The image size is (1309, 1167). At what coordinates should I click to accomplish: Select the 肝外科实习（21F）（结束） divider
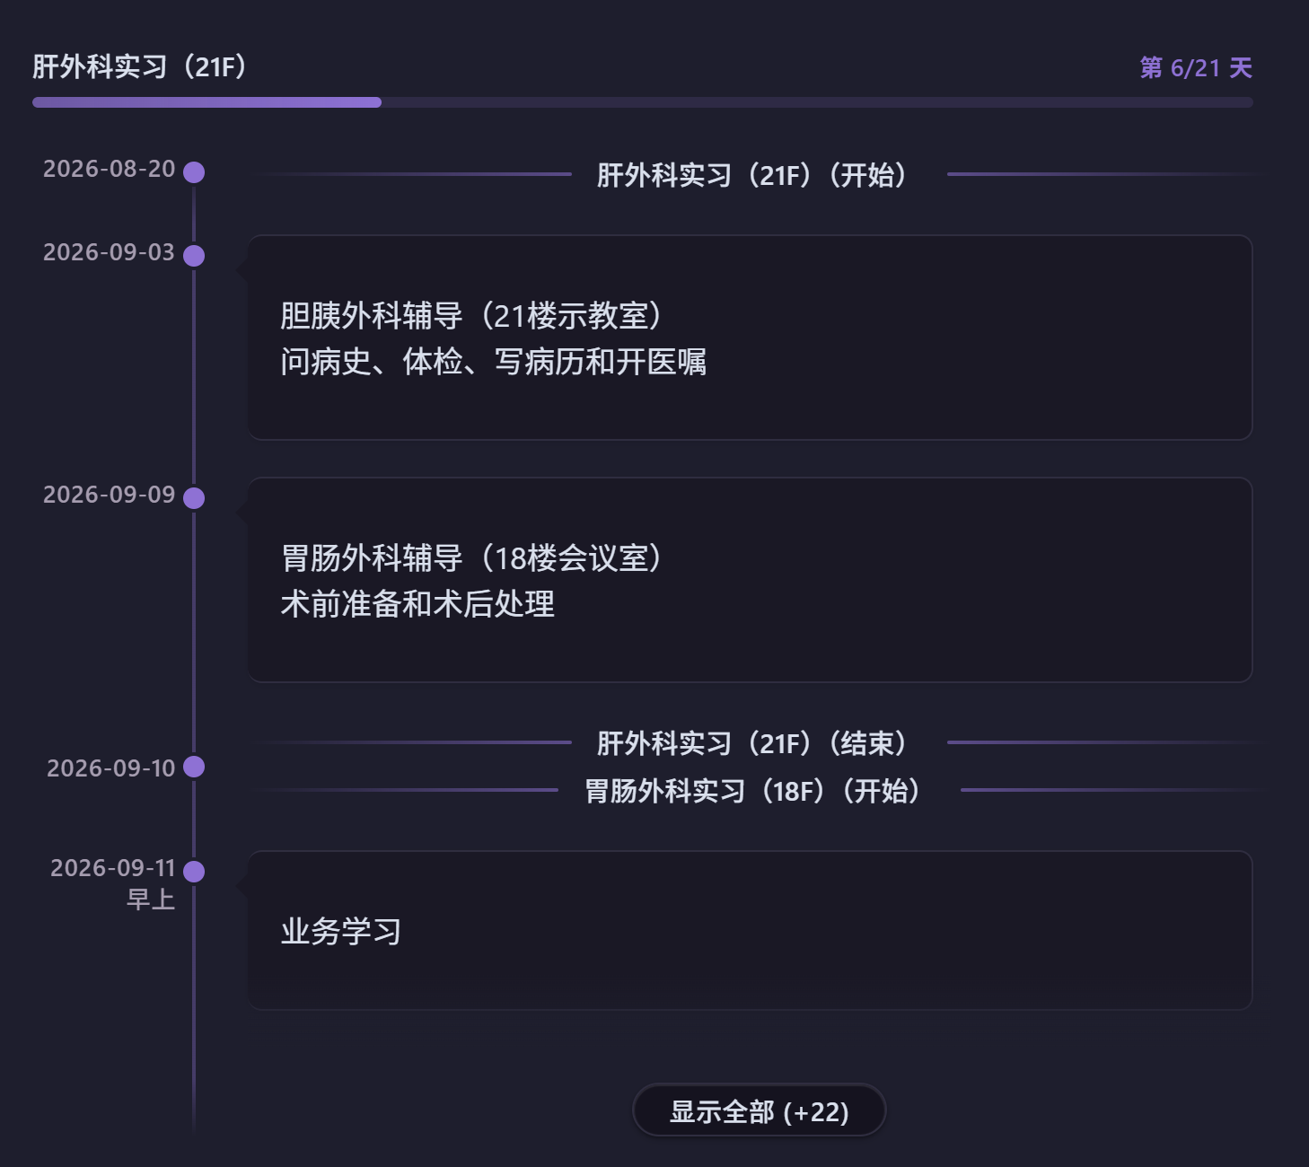(752, 742)
